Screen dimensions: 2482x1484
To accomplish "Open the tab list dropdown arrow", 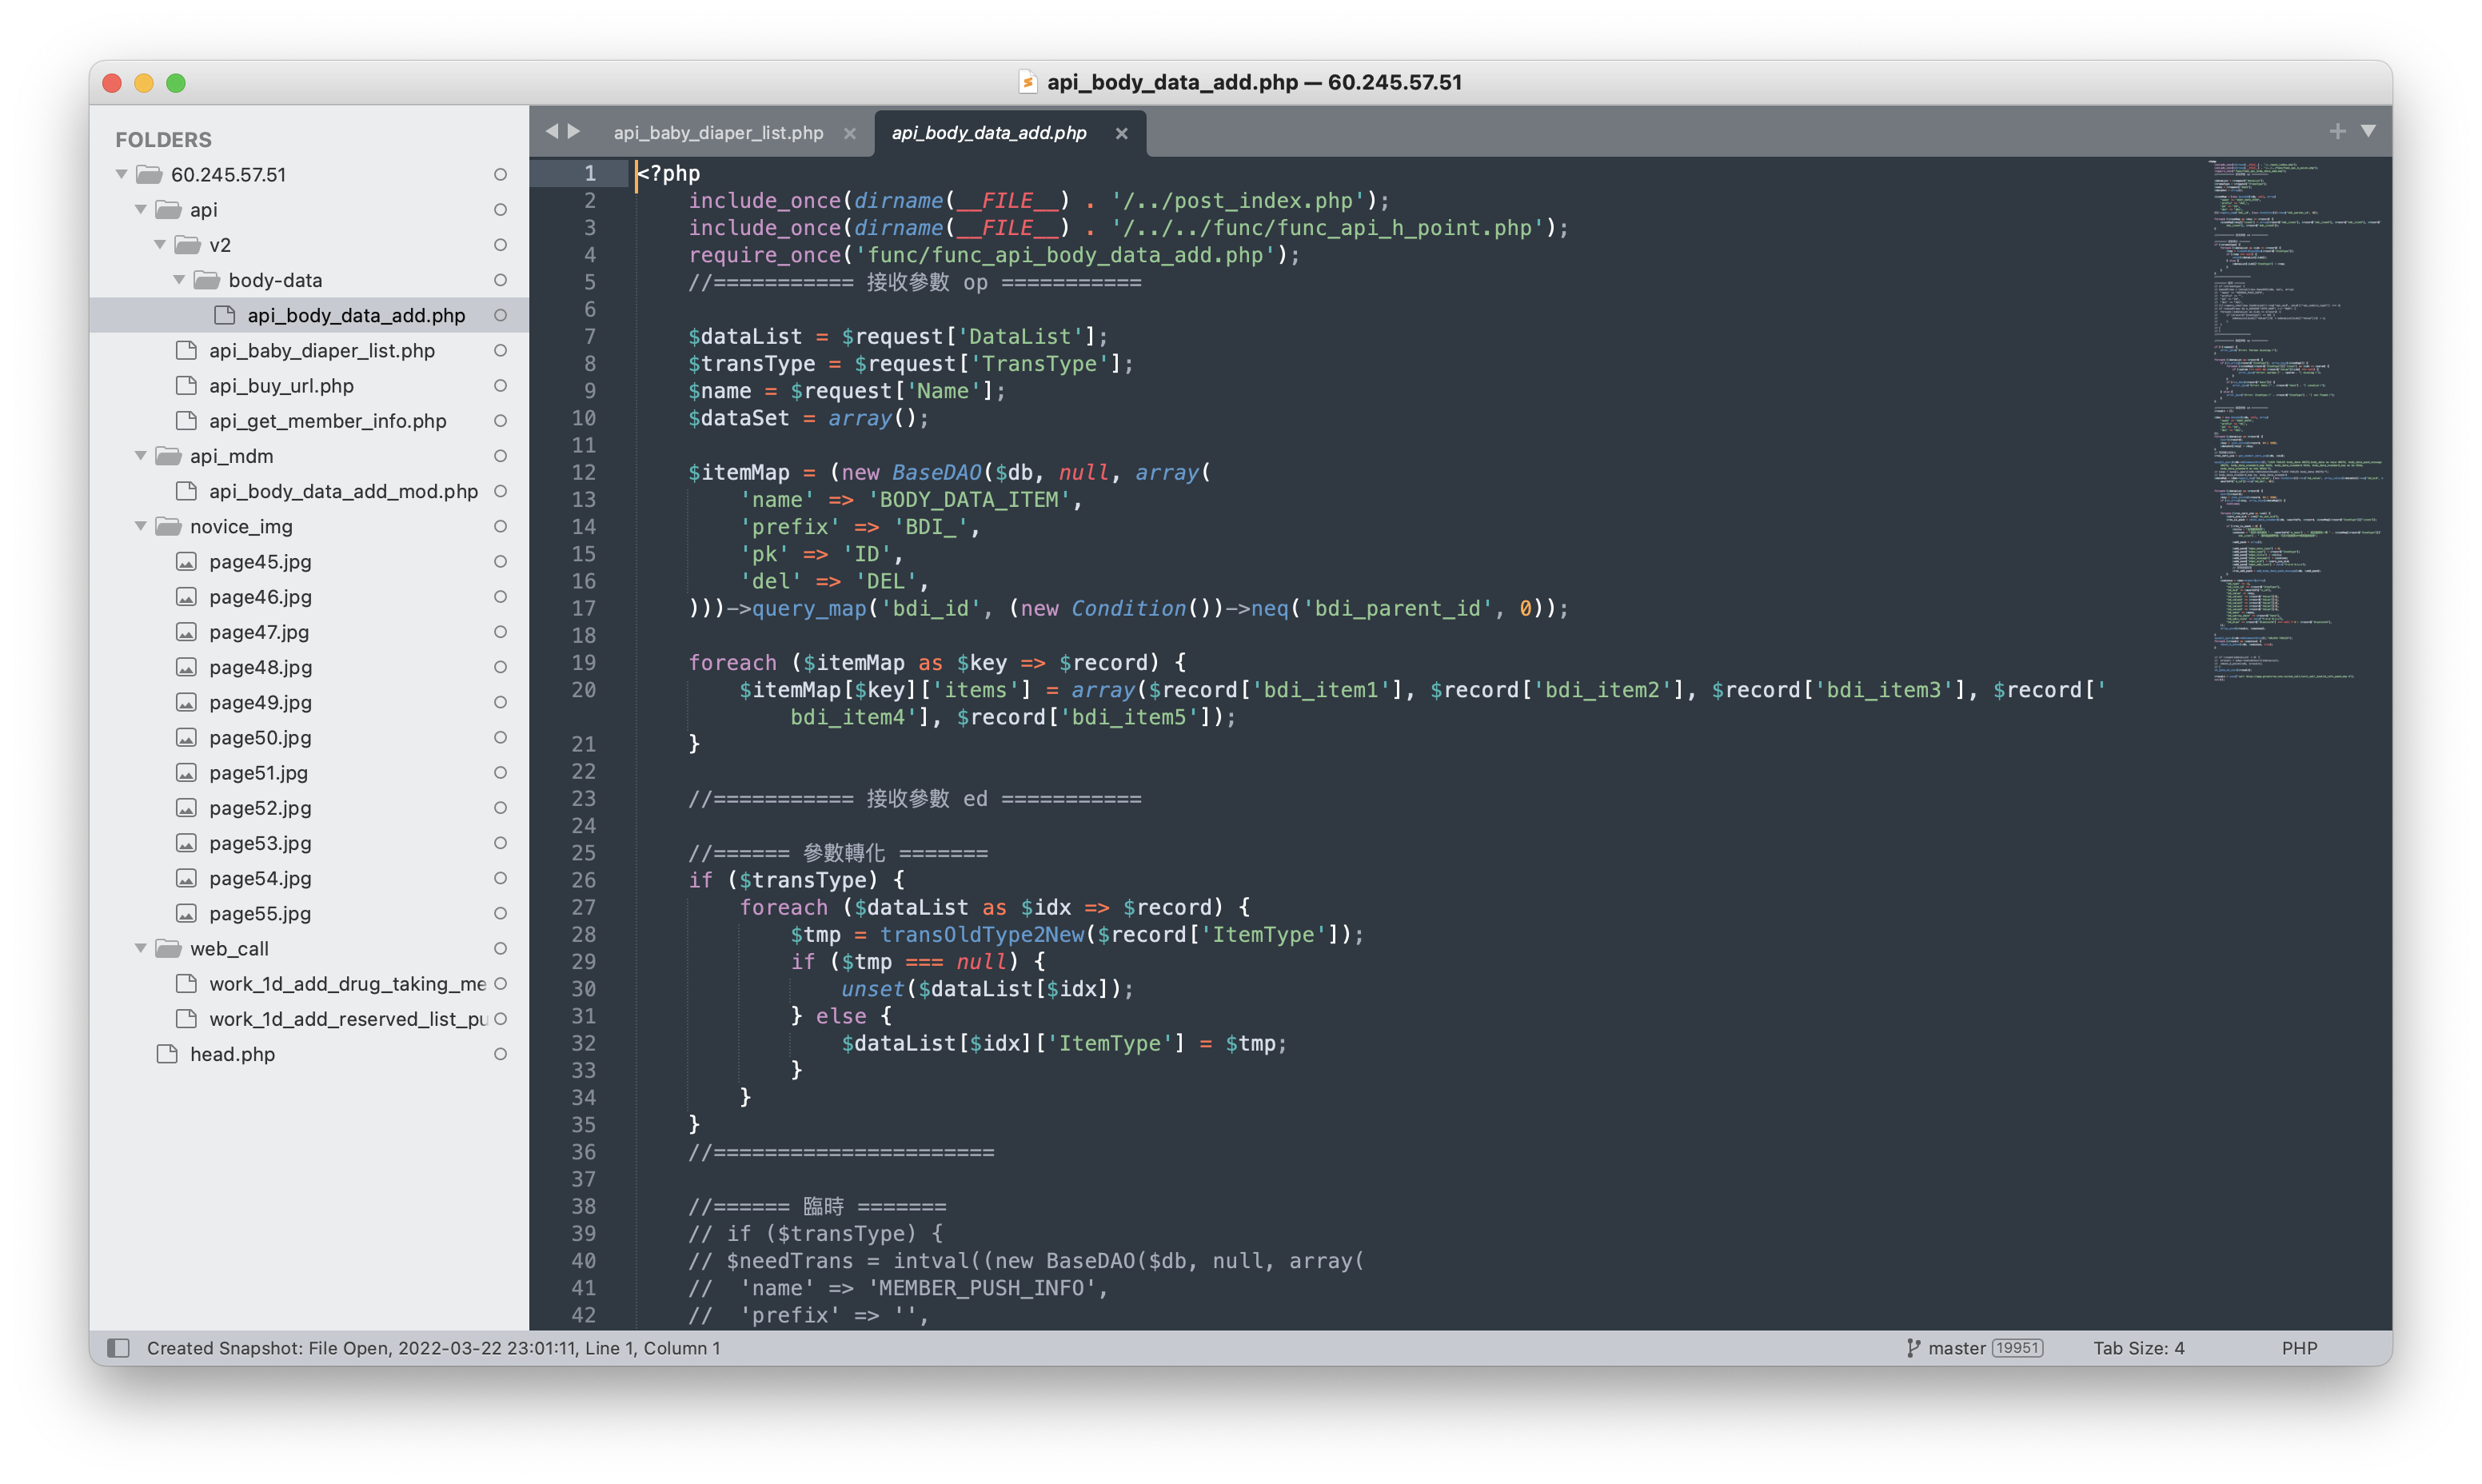I will (x=2368, y=131).
